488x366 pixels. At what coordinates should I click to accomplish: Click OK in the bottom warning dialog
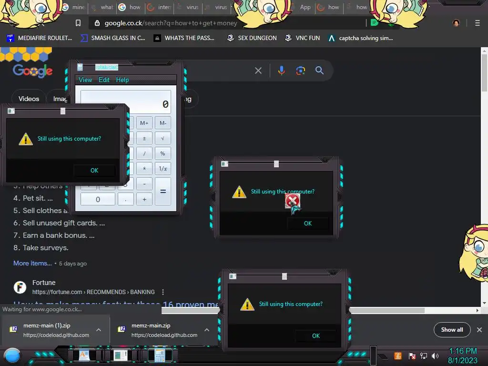pos(316,335)
